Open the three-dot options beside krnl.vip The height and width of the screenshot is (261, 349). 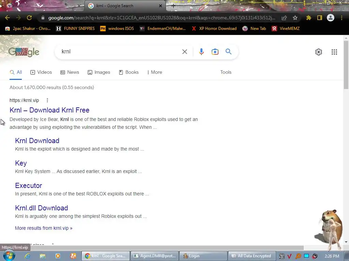point(47,100)
